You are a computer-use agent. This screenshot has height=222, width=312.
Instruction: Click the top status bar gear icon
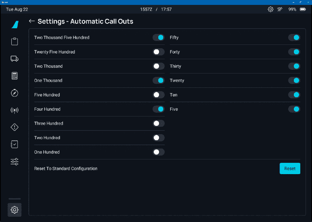point(270,9)
